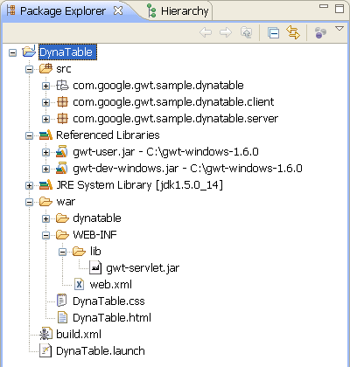Select the DynaTable project label
This screenshot has height=367, width=350.
[x=67, y=52]
